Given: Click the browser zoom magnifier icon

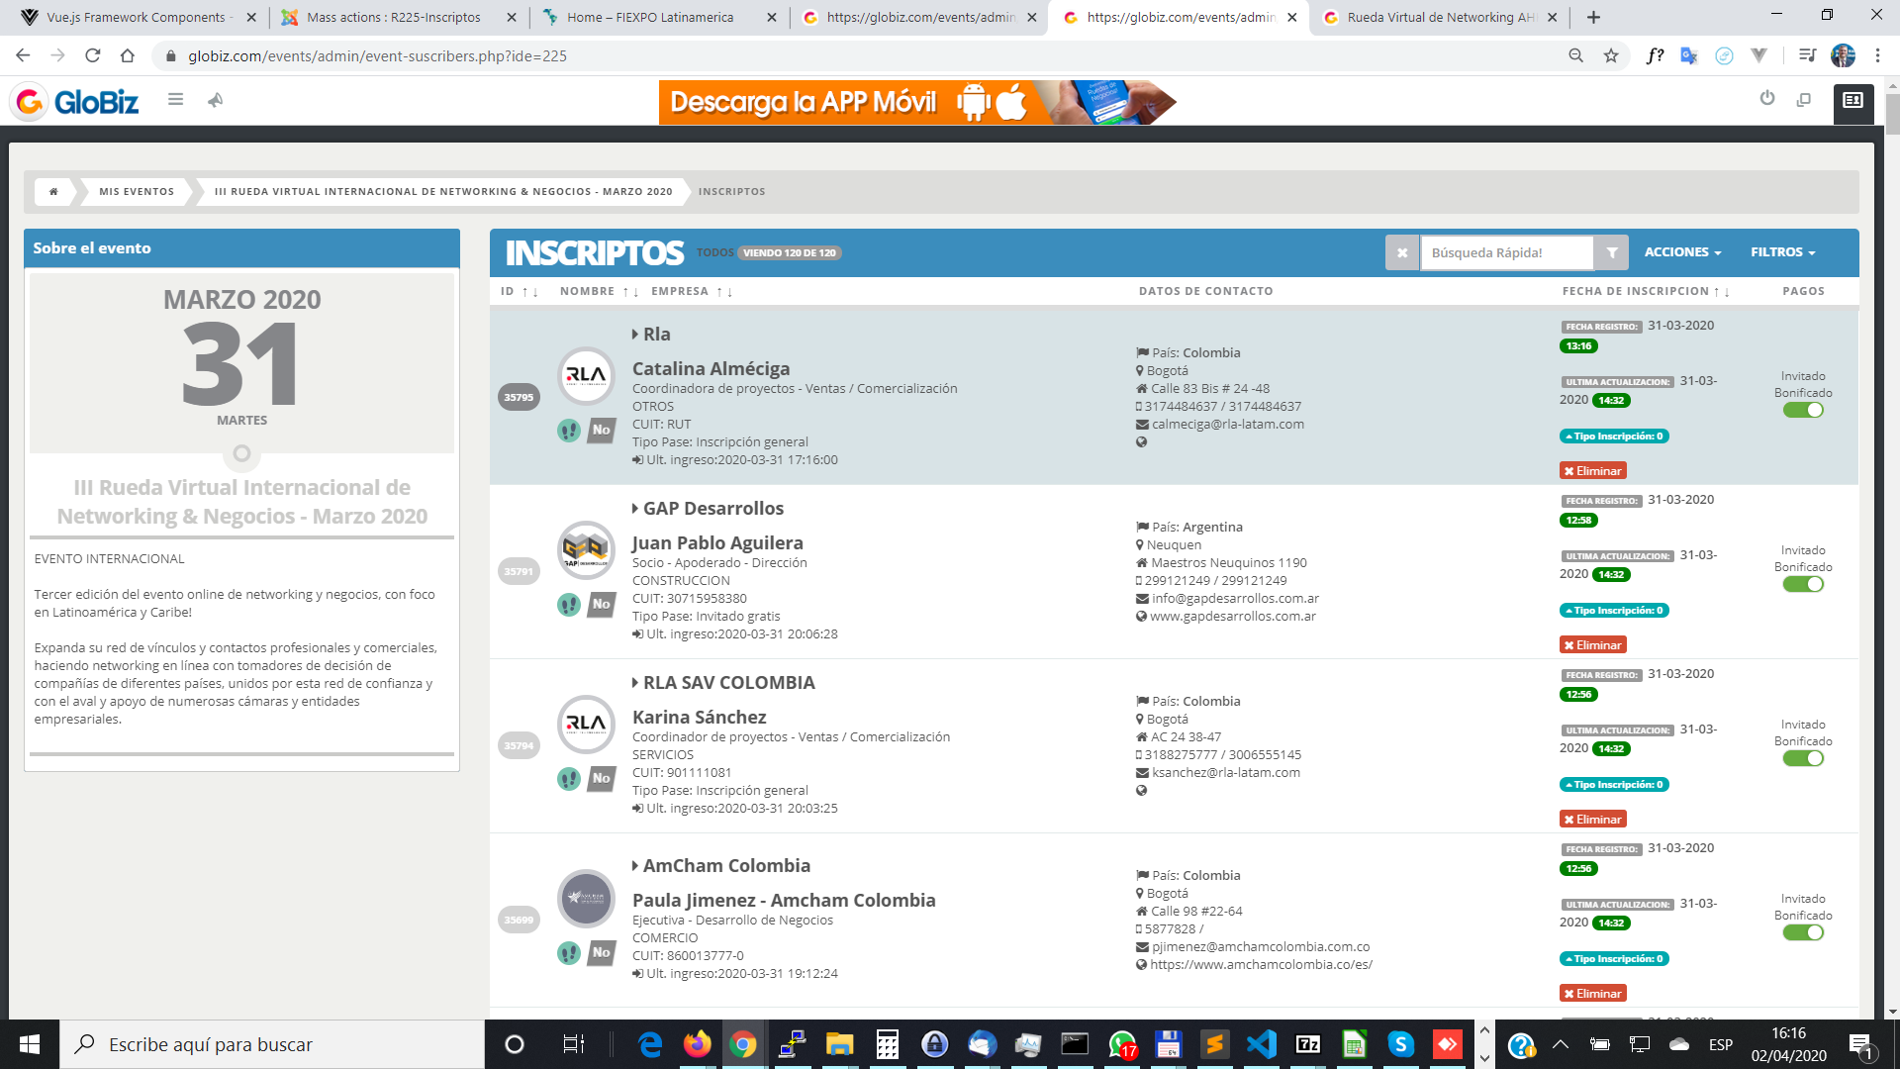Looking at the screenshot, I should point(1576,55).
